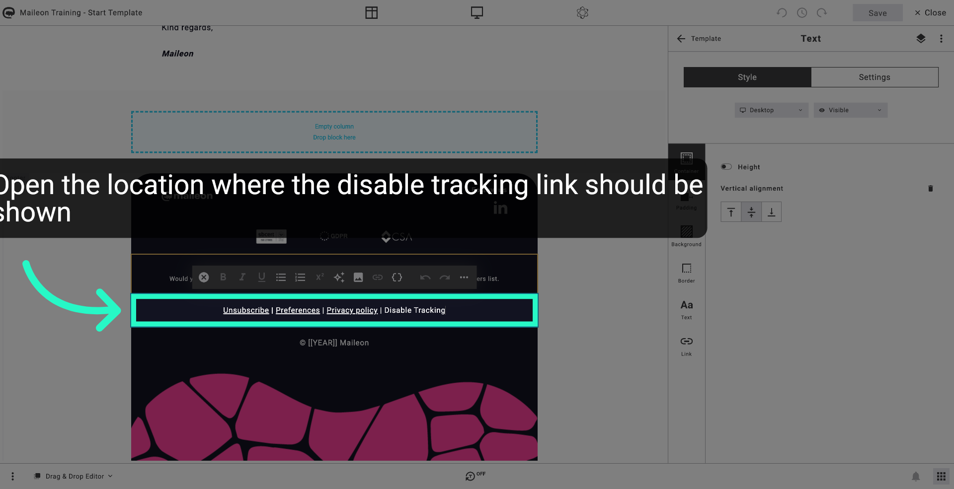Redo change in top bar
This screenshot has width=954, height=489.
(822, 13)
